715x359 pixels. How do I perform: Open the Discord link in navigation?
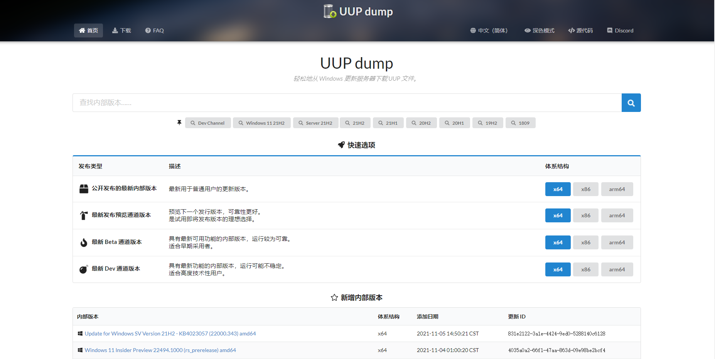(x=620, y=30)
